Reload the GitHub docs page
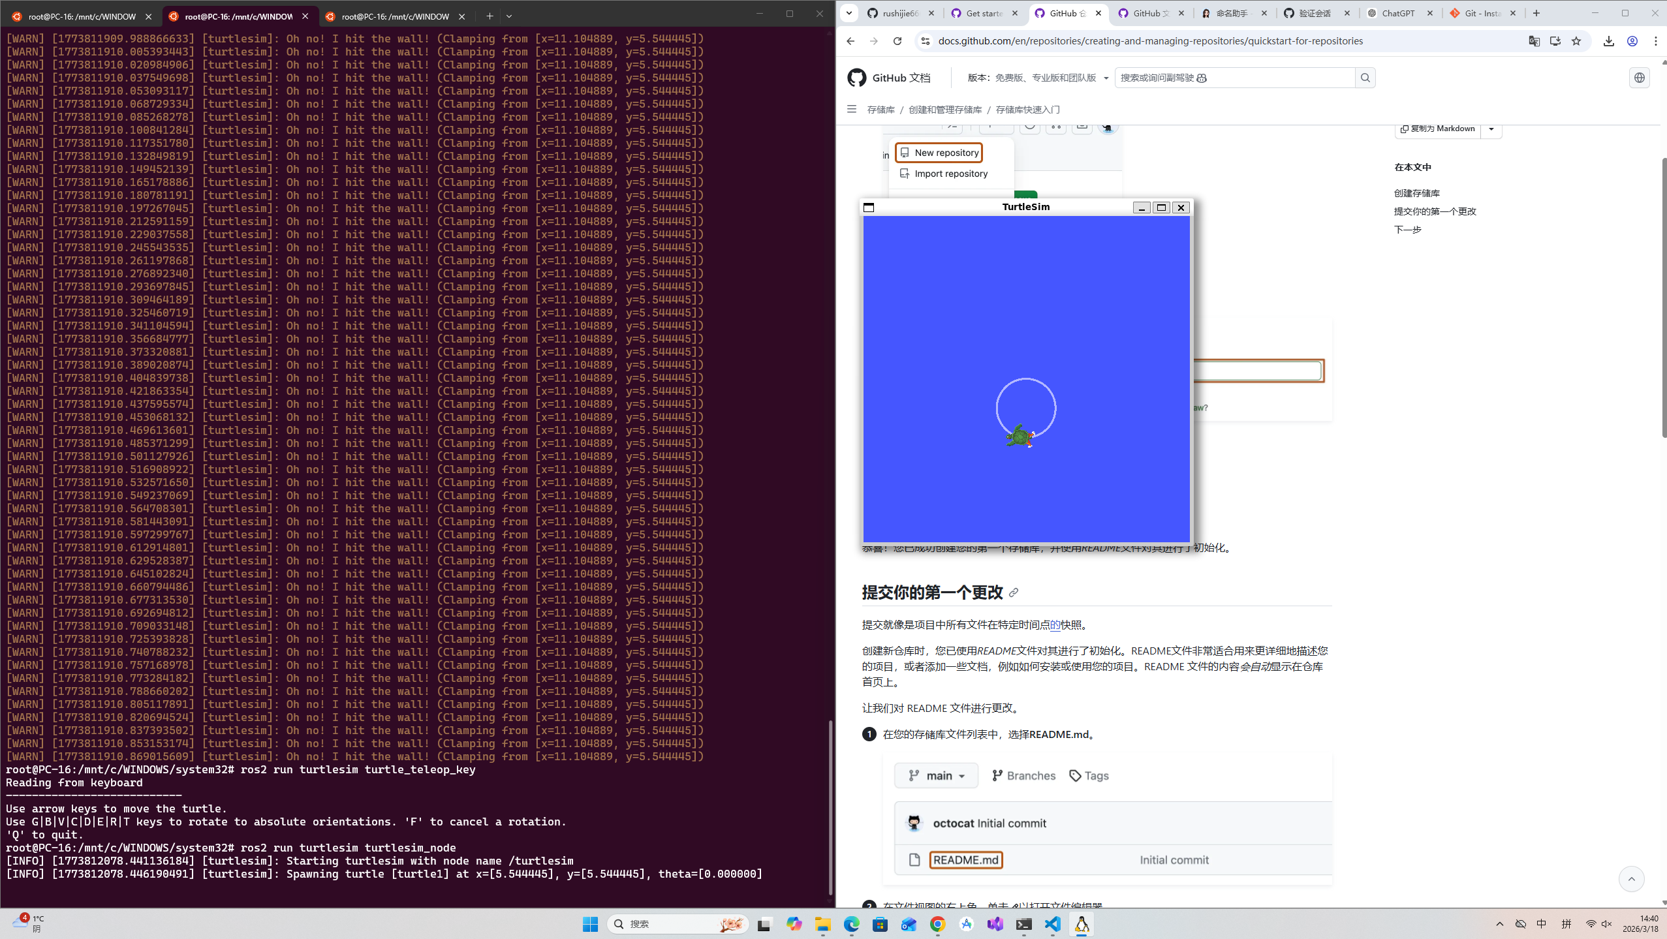This screenshot has width=1667, height=939. pos(897,41)
